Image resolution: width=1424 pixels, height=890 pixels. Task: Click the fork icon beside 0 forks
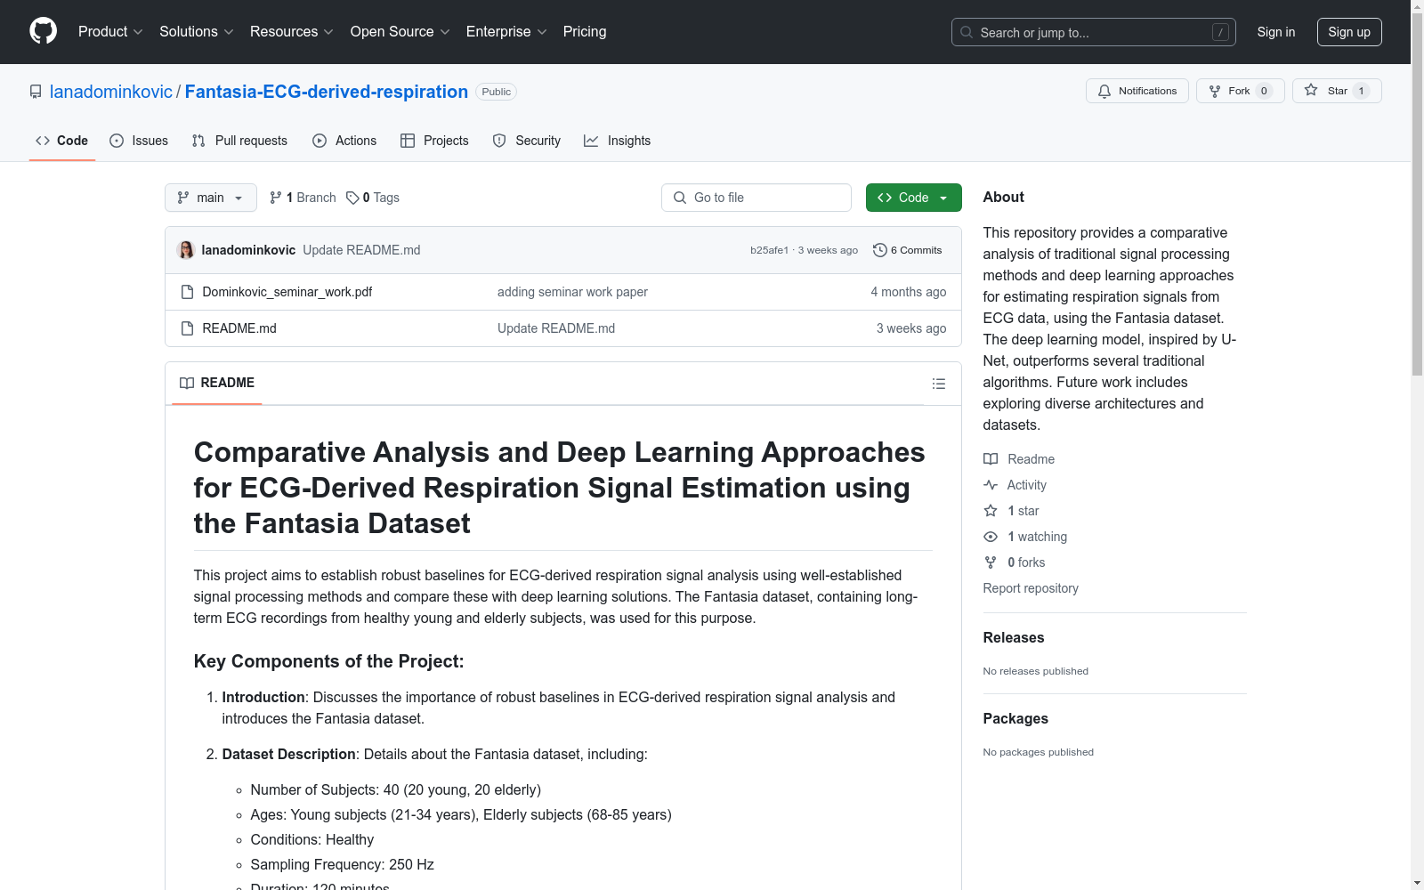991,562
